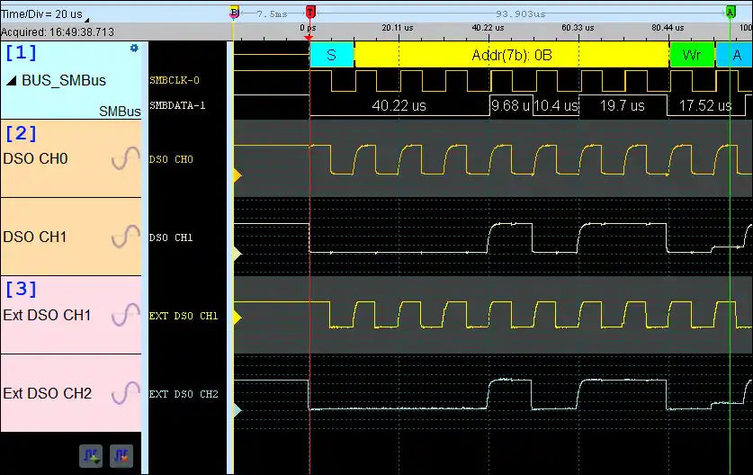
Task: Select the DSO CH0 channel label
Action: tap(35, 158)
